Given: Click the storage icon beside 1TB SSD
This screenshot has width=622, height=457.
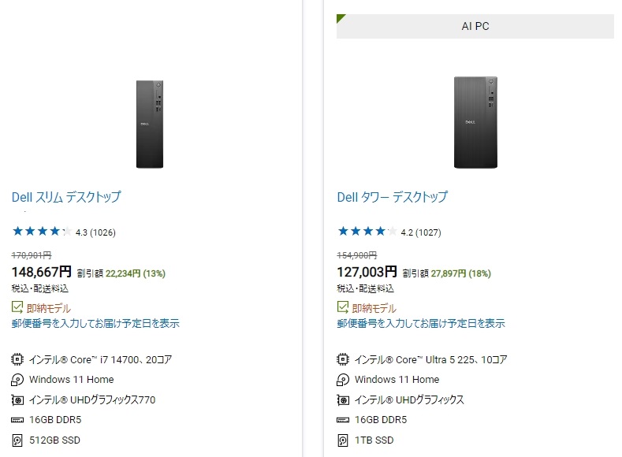Looking at the screenshot, I should 343,440.
